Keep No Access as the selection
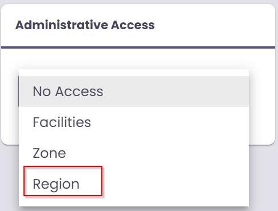This screenshot has width=278, height=211. pyautogui.click(x=134, y=91)
